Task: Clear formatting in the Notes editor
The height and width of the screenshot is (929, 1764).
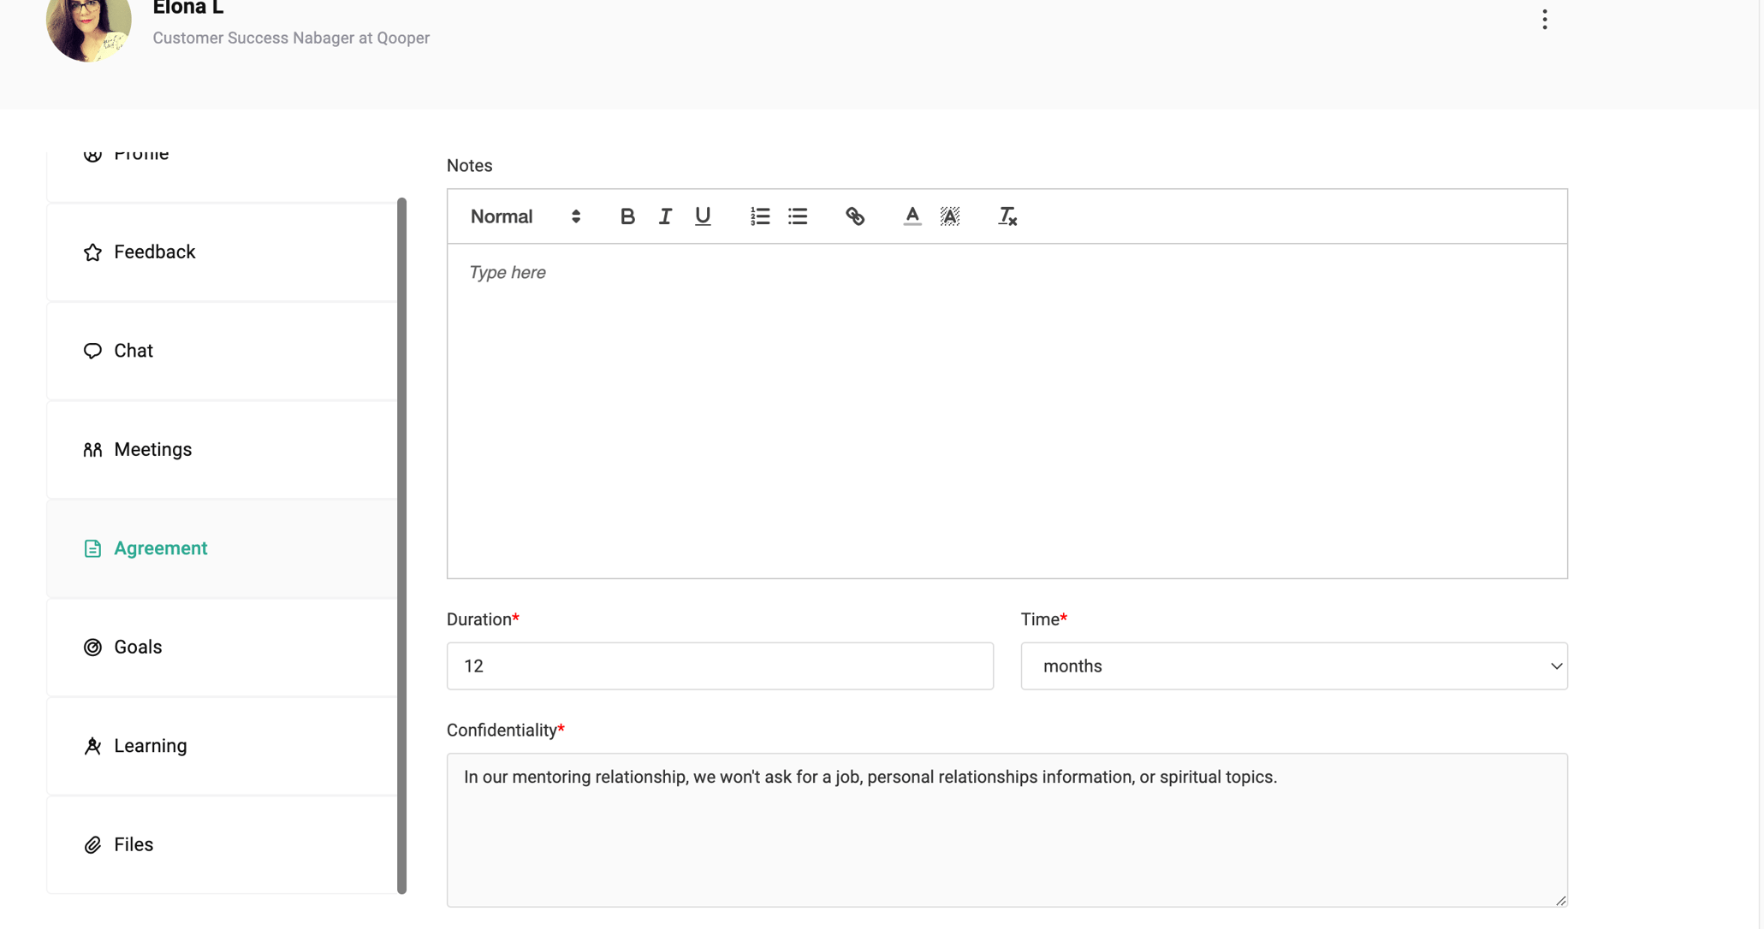Action: tap(1007, 216)
